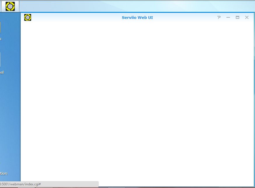Viewport: 255px width, 188px height.
Task: Click the window's bottom-right corner edge
Action: [254, 186]
